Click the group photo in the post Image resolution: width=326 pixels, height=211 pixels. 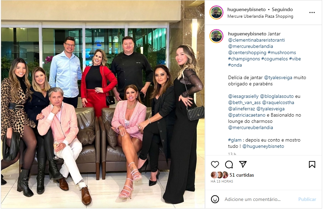(x=103, y=104)
